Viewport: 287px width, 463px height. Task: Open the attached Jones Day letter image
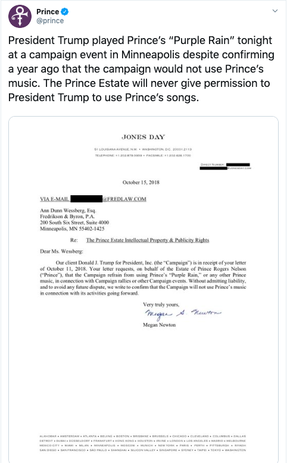(x=143, y=289)
